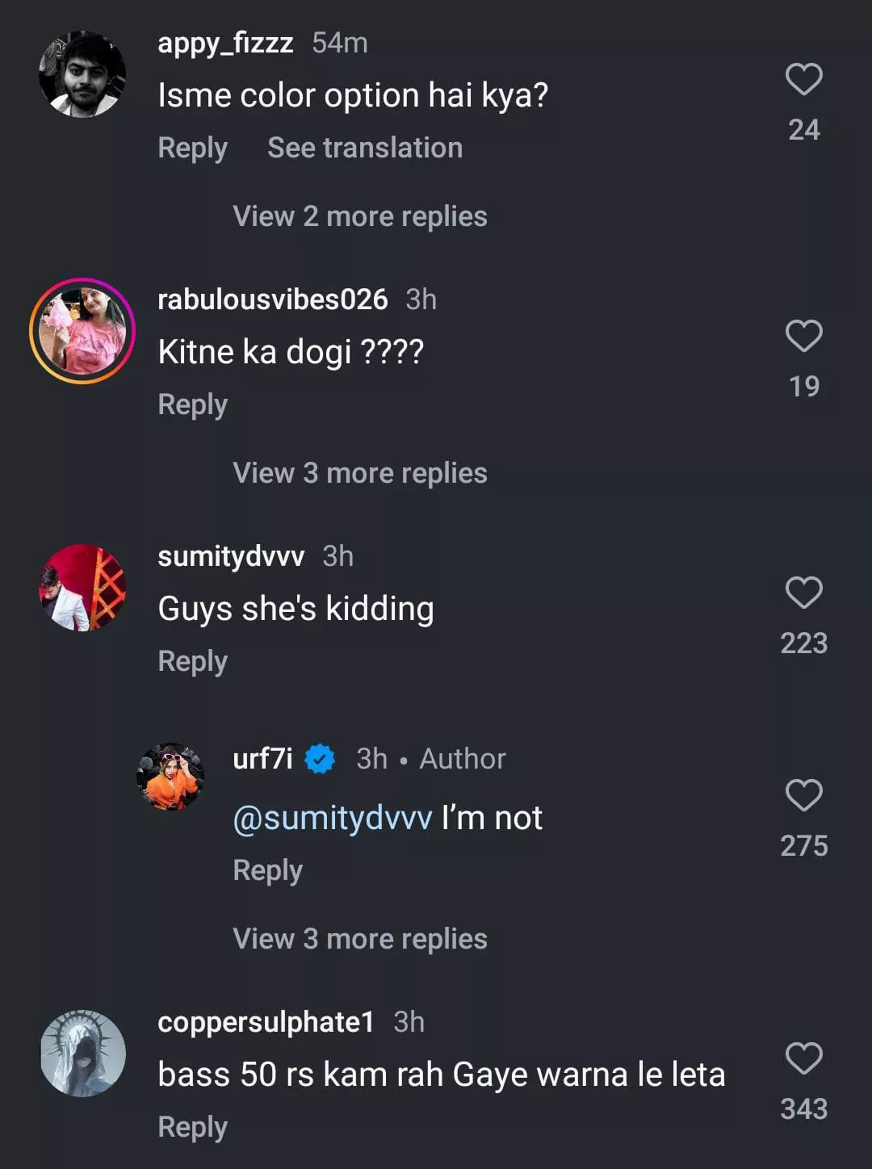The image size is (872, 1169).
Task: Open coppersulphate1 username link
Action: (x=266, y=1022)
